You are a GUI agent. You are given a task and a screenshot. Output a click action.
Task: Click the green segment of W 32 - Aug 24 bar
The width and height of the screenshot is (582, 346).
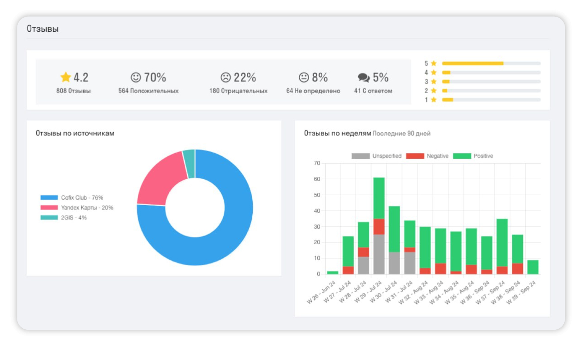tap(425, 247)
